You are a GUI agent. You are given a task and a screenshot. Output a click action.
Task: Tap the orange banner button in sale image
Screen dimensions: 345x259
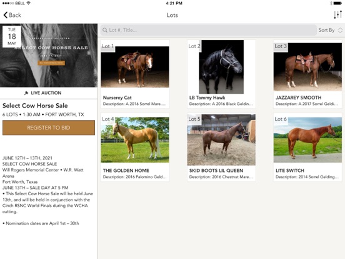click(x=51, y=63)
